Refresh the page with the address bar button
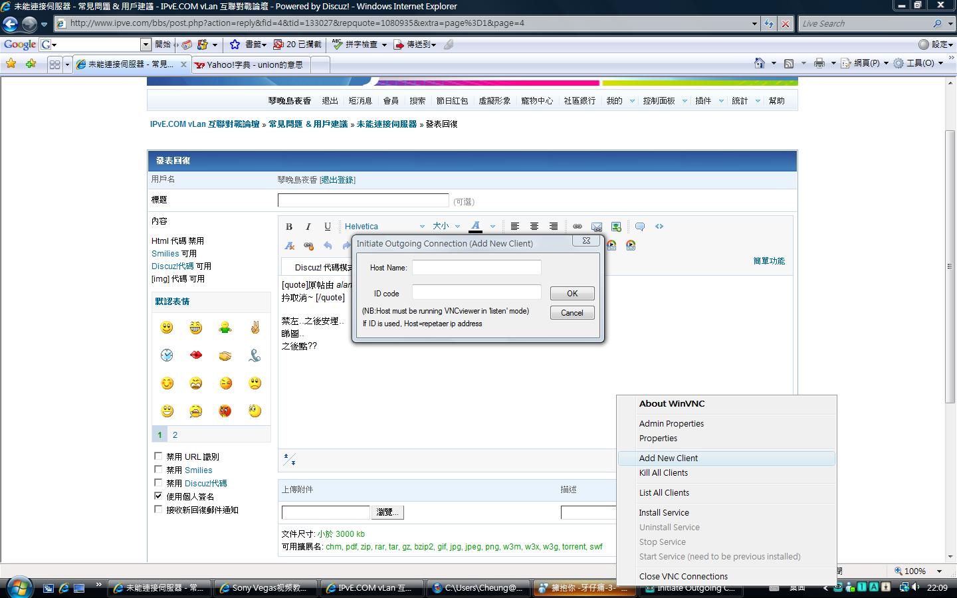 tap(769, 23)
